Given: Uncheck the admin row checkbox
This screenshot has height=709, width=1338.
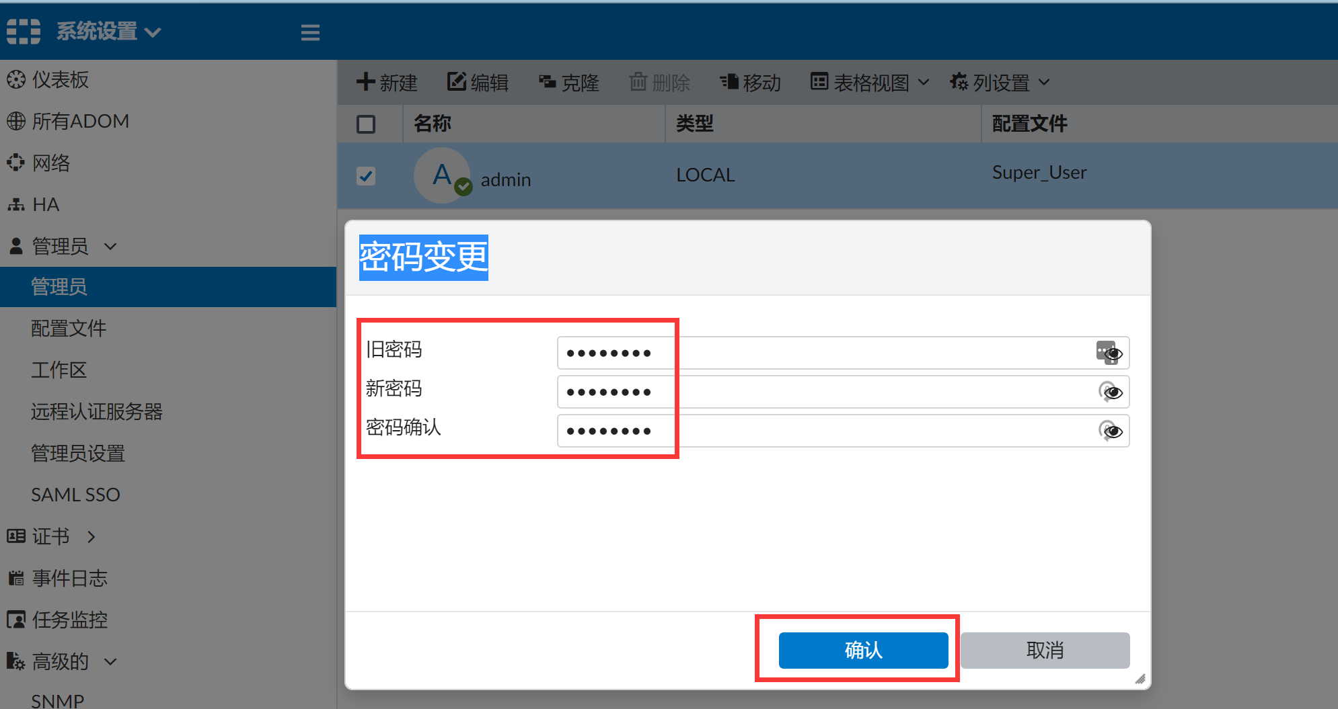Looking at the screenshot, I should 366,176.
